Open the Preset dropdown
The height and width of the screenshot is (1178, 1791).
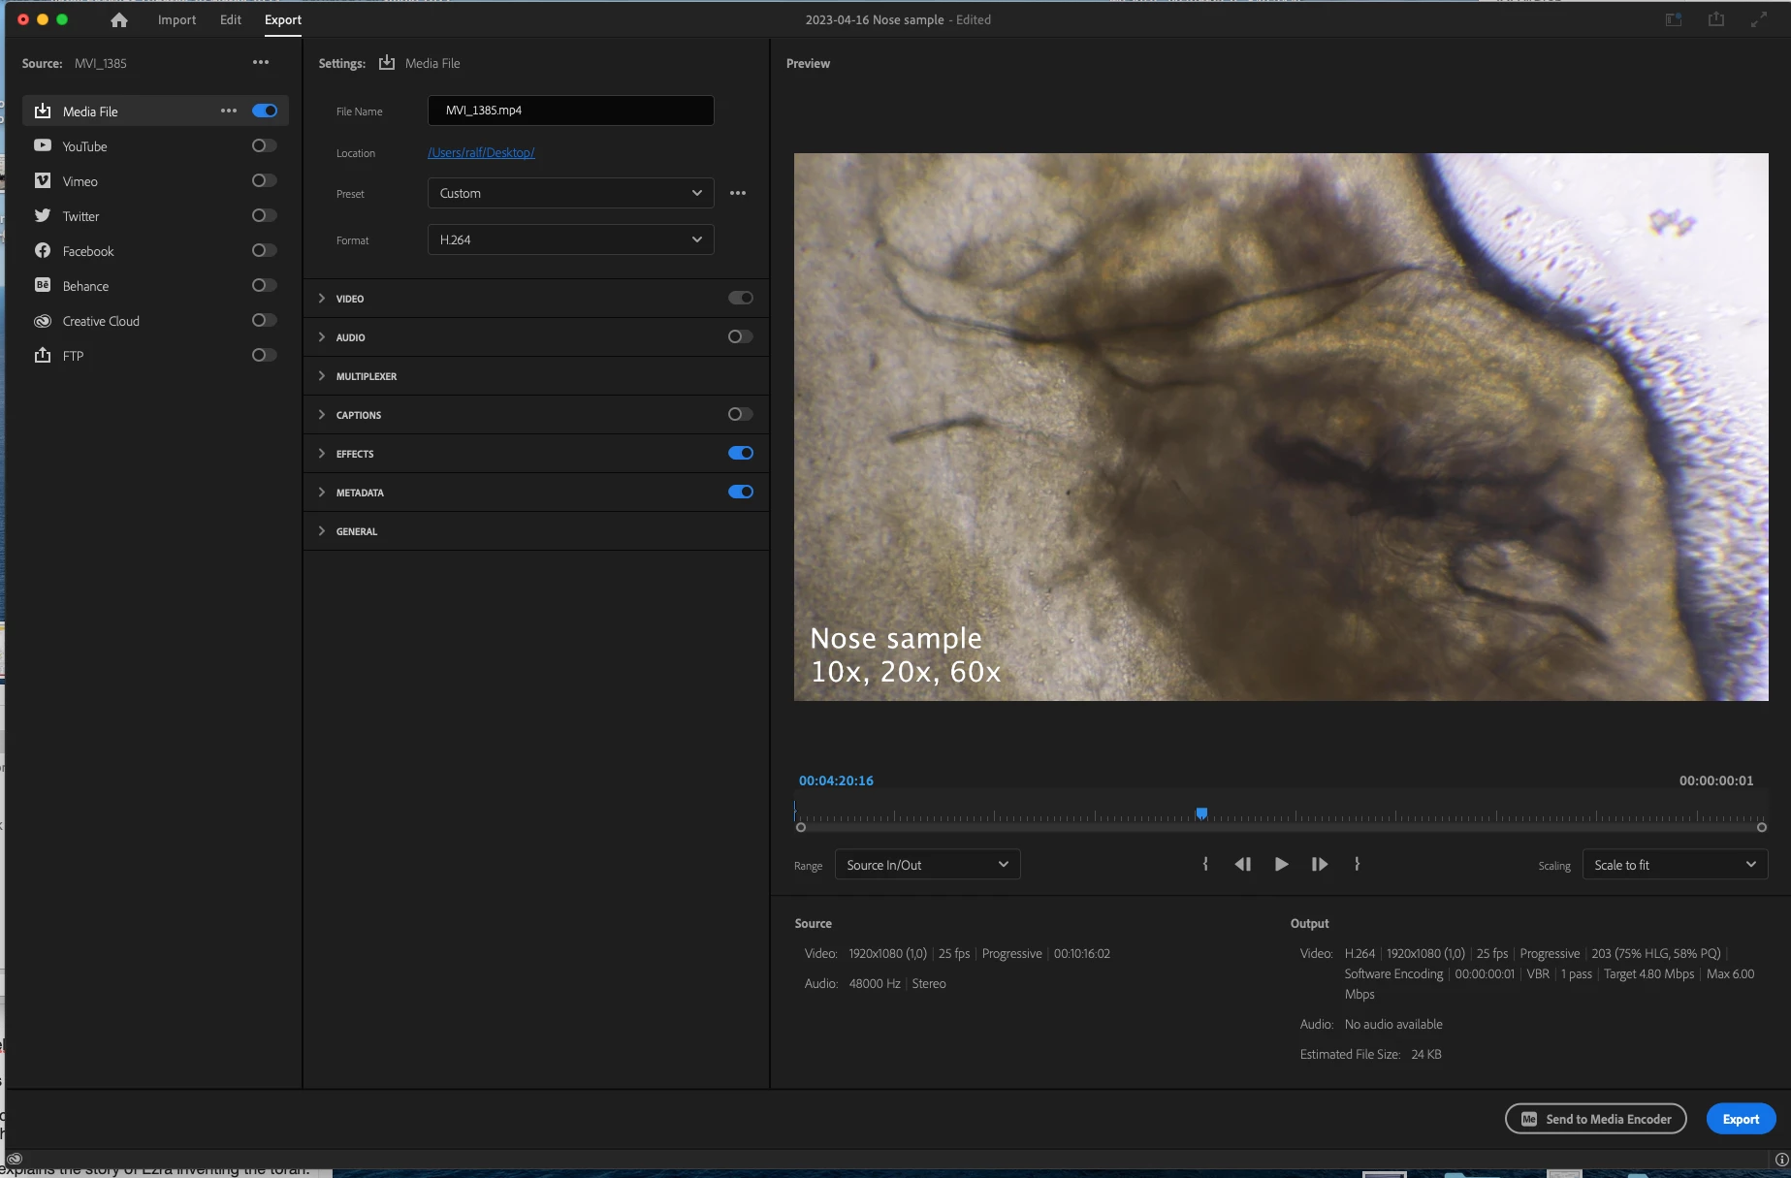point(570,193)
